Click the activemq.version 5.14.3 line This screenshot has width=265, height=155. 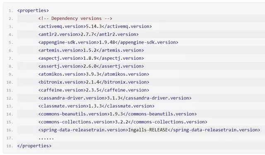pyautogui.click(x=95, y=26)
